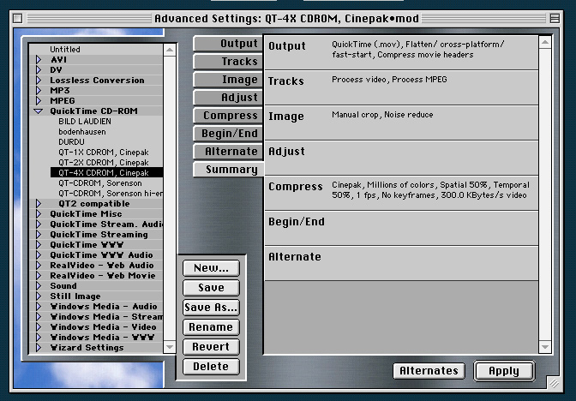Open the Output tab
The height and width of the screenshot is (401, 576).
pos(228,44)
